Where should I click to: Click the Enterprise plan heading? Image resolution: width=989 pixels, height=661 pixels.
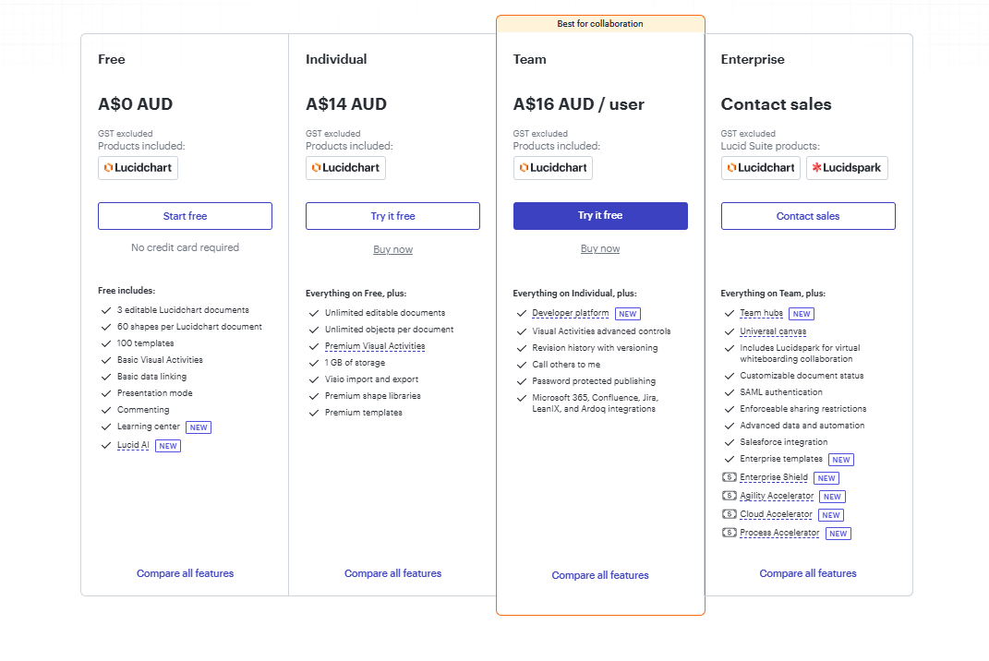(x=753, y=59)
